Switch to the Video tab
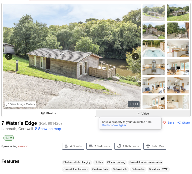Screen dimensions: 192x174 pos(143,114)
